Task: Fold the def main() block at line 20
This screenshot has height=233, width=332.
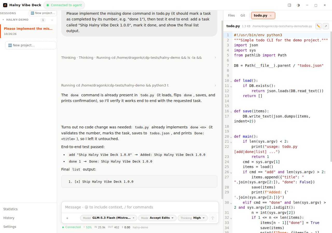Action: tap(231, 137)
